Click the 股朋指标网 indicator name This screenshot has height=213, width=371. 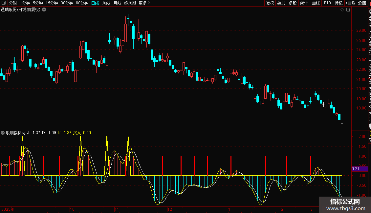tap(16, 133)
